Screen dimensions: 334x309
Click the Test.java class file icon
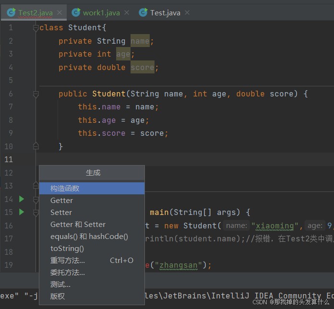143,12
